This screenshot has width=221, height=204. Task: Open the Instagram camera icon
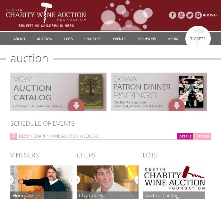(198, 15)
